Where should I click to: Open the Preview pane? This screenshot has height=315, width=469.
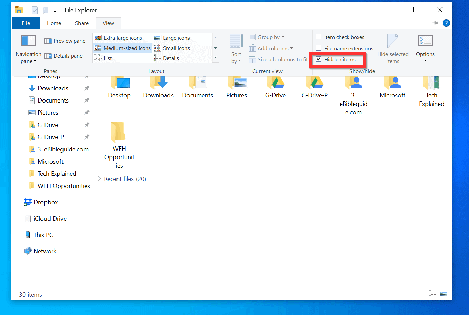coord(65,41)
